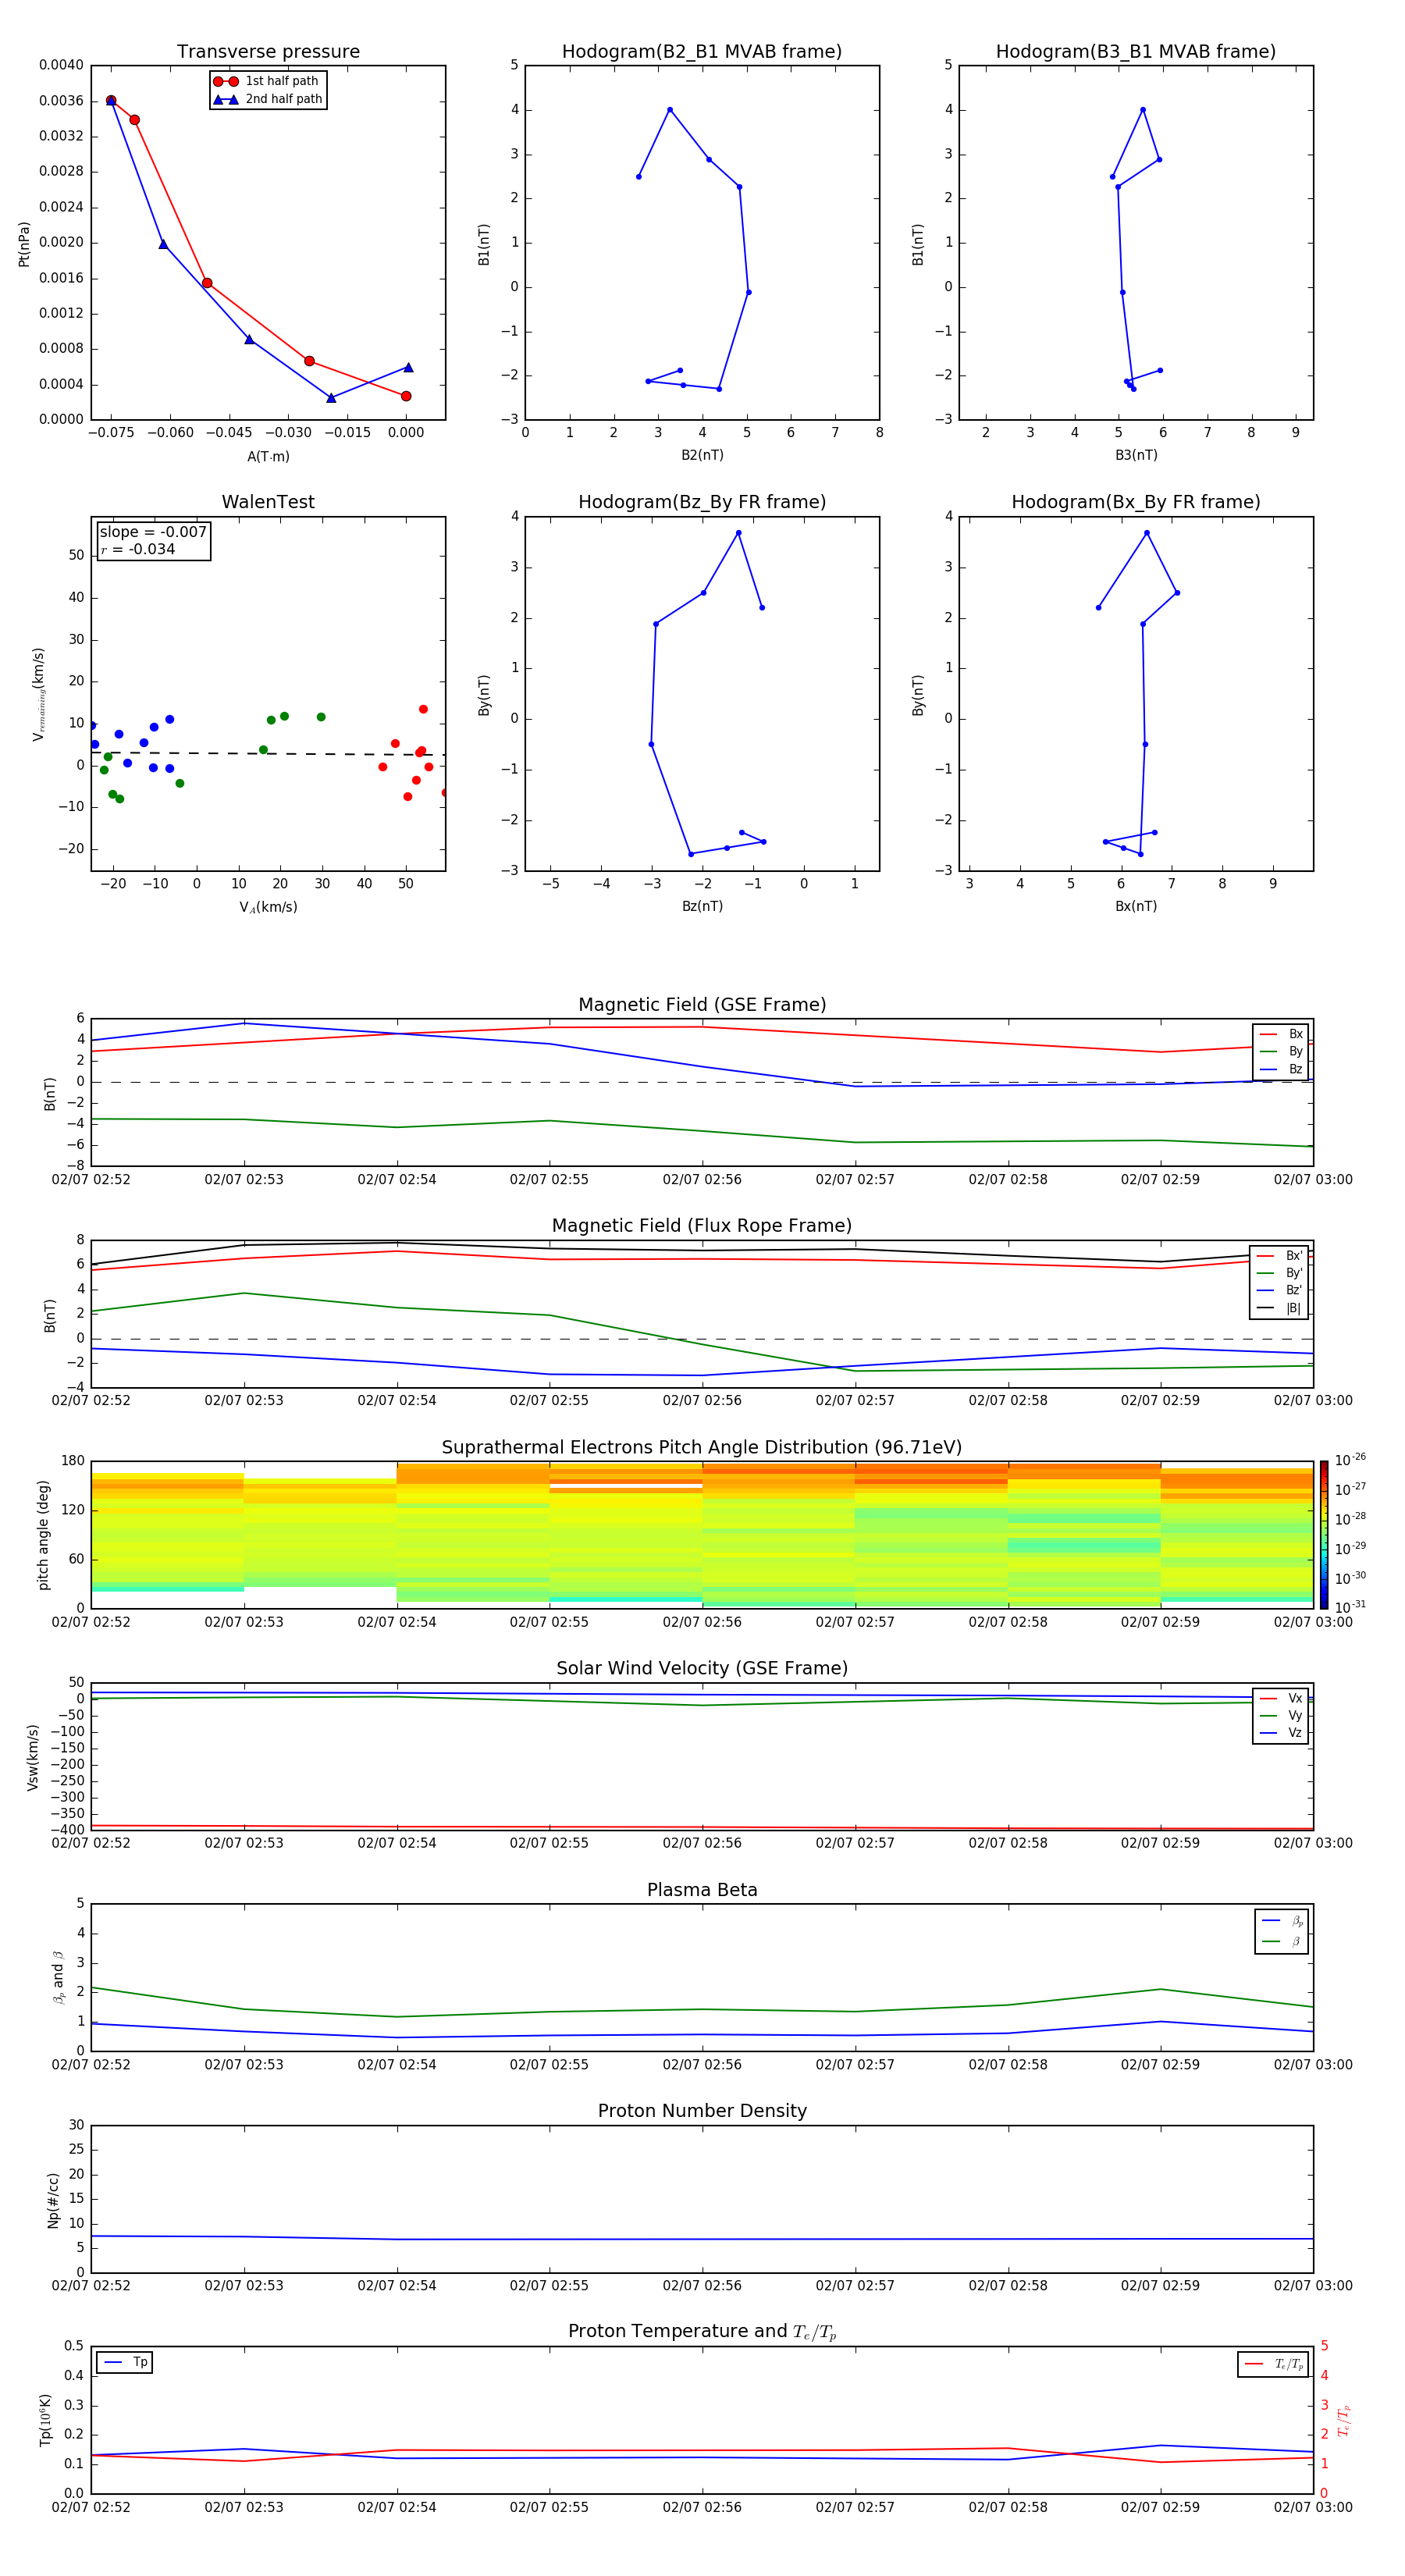Screen dimensions: 1405x2576
Task: Click the 'Bz(nT)' x-axis label
Action: [702, 906]
